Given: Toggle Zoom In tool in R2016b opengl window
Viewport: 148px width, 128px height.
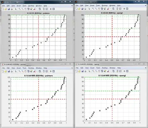Looking at the screenshot, I should 93,71.
